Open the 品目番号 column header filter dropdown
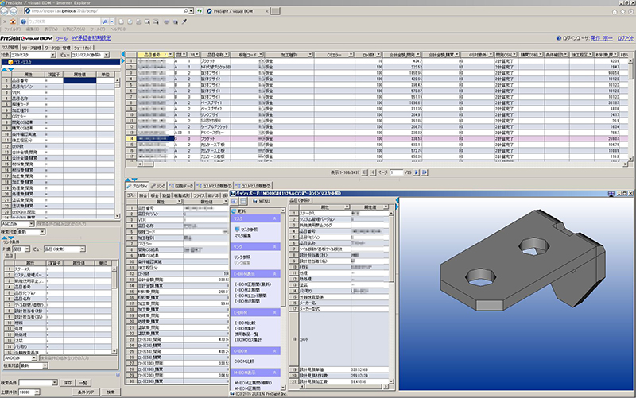Image resolution: width=636 pixels, height=398 pixels. click(170, 54)
